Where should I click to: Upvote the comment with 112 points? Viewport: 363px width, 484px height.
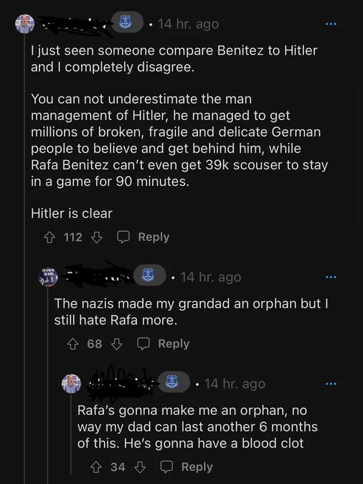point(50,237)
